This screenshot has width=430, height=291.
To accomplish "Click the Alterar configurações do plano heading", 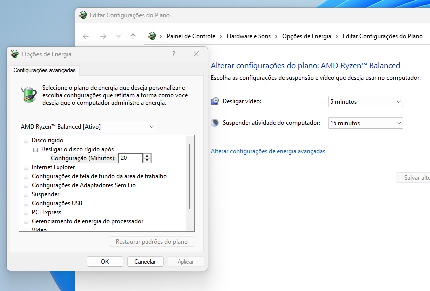I will [x=305, y=66].
